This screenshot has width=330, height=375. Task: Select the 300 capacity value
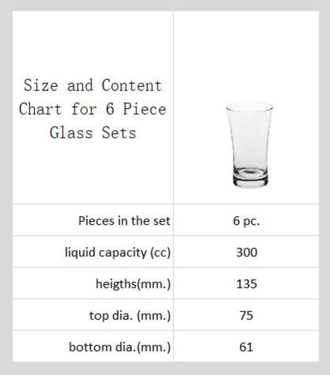(247, 252)
